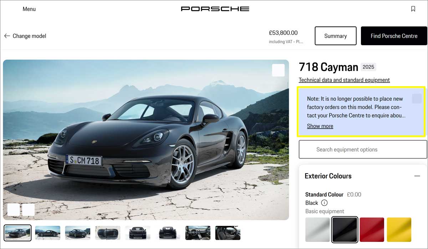Go back with the Change model arrow
Screen dimensions: 428x249
click(x=7, y=36)
